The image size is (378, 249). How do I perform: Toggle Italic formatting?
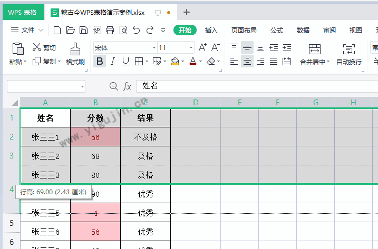(113, 62)
